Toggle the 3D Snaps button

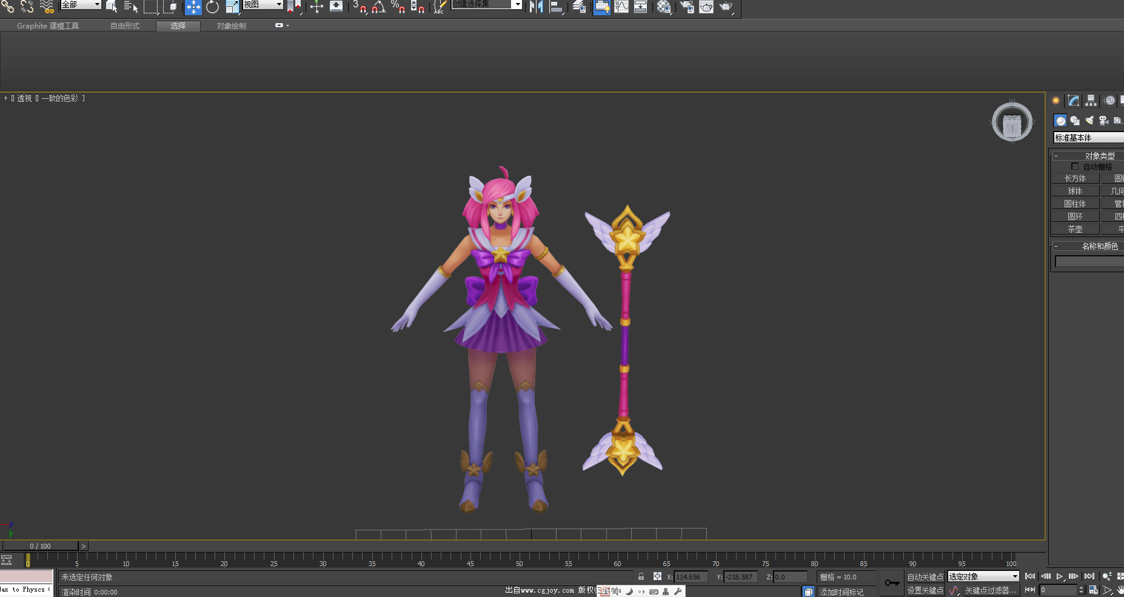tap(360, 7)
